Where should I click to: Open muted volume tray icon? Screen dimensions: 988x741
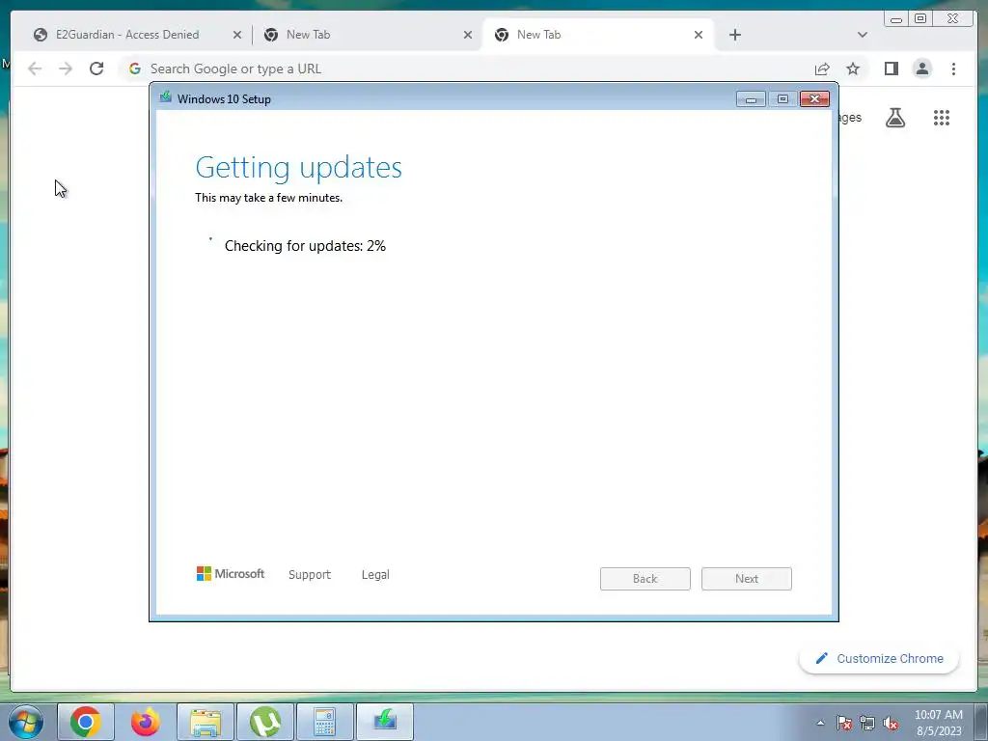[891, 723]
